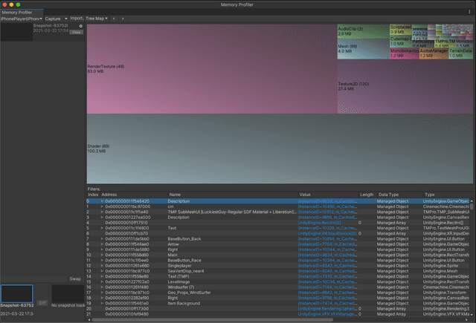Screen dimensions: 476x323
Task: Open the snapshot settings gear icon
Action: 81,27
